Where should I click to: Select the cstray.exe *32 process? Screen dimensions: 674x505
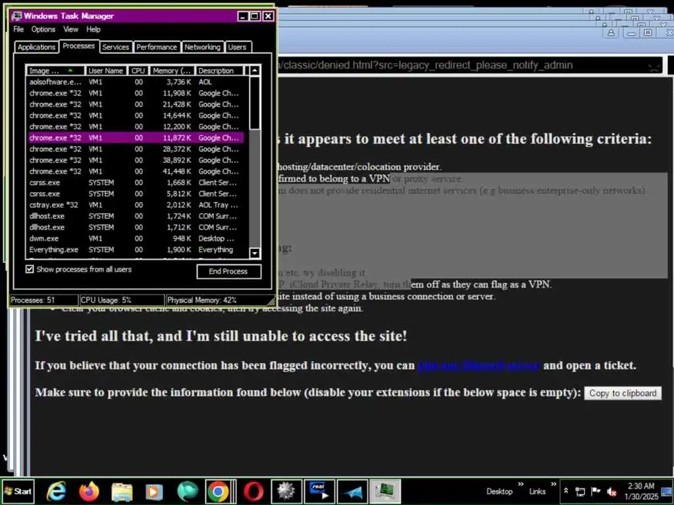coord(136,205)
